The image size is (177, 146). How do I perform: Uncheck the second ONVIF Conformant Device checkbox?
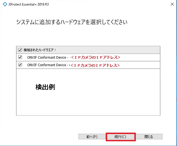(20, 65)
